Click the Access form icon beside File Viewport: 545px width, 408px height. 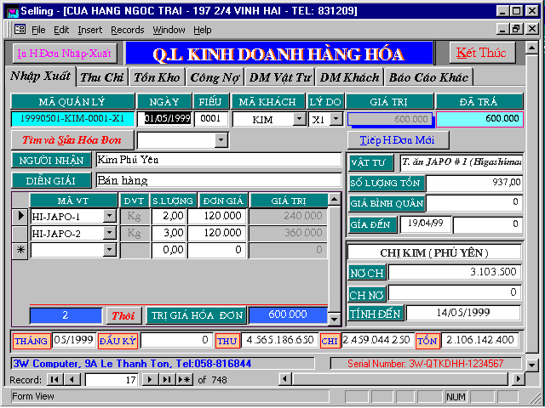click(x=20, y=30)
